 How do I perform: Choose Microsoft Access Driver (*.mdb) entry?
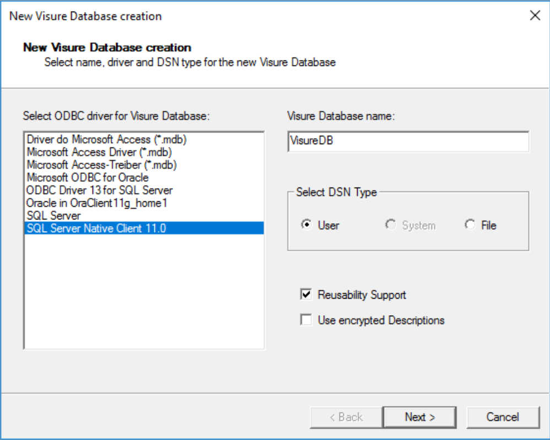pyautogui.click(x=144, y=152)
